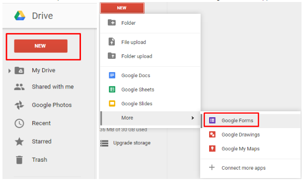
Task: Click the My Drive folder icon
Action: click(19, 70)
